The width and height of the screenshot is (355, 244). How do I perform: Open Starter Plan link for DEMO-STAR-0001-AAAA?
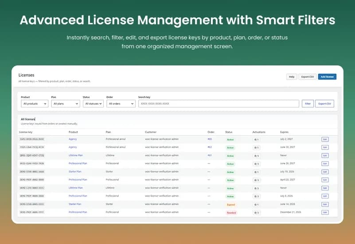point(75,172)
